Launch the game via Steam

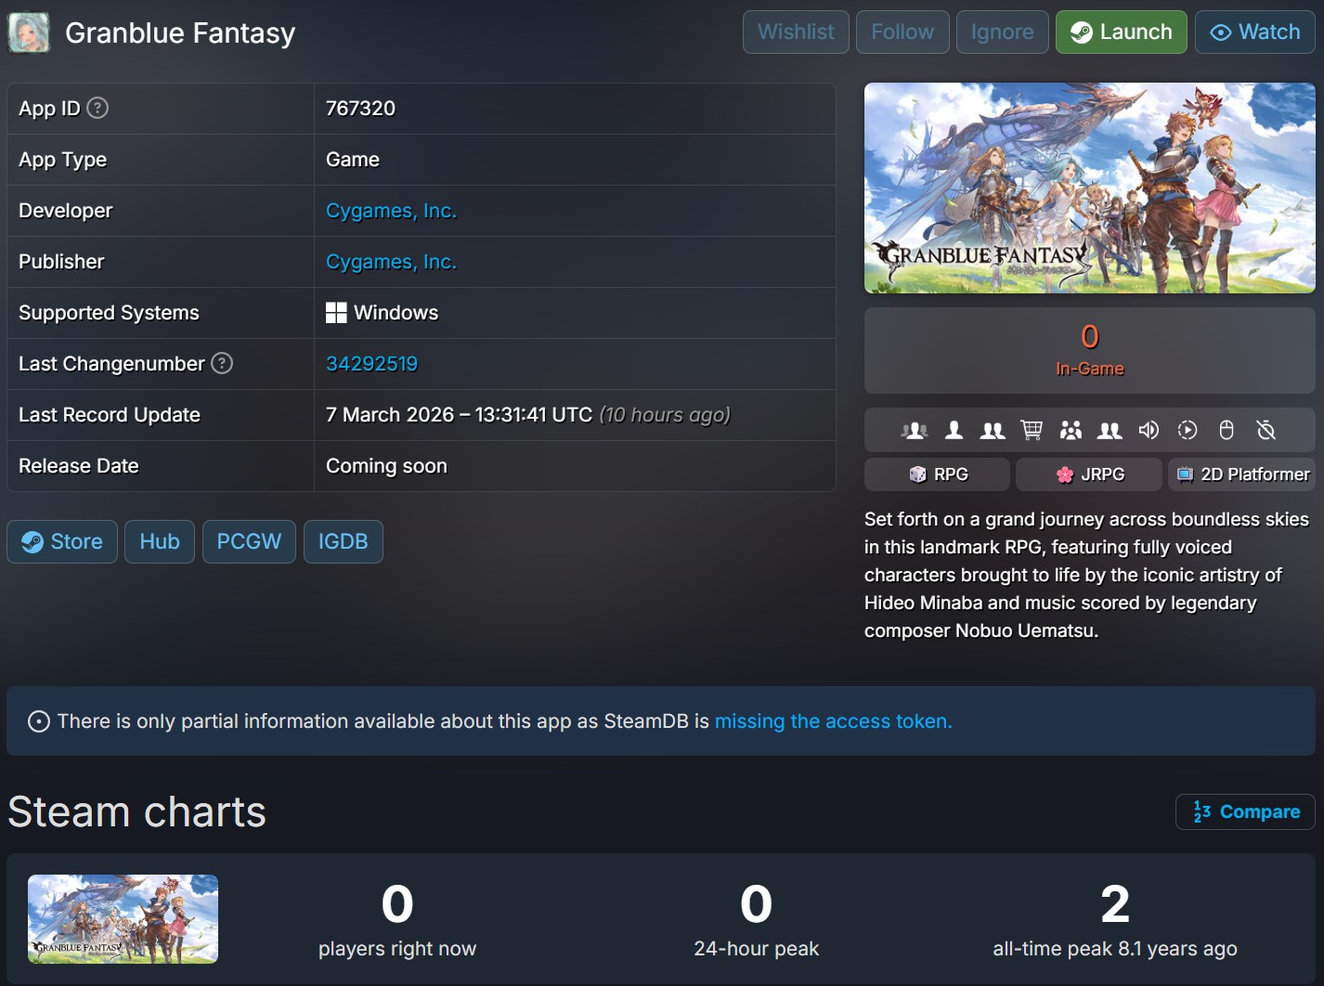1121,32
